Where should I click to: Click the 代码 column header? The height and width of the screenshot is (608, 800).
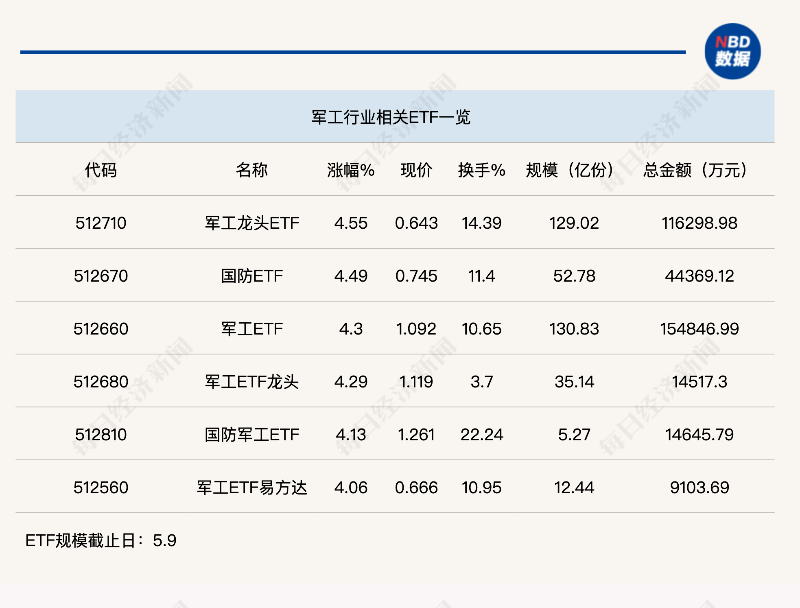point(101,170)
